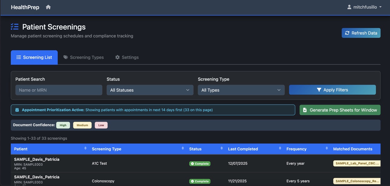
Task: Click the Refresh Data button
Action: point(361,33)
